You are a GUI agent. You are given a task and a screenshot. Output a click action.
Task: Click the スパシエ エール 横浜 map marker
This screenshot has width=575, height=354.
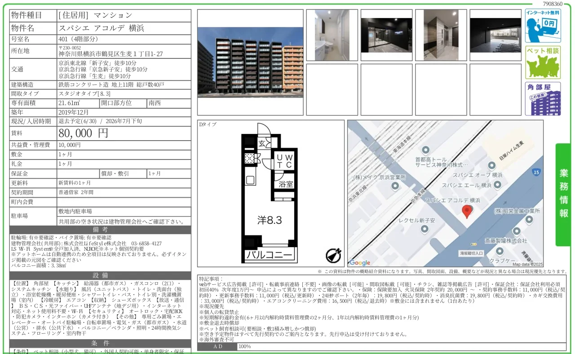pos(497,185)
